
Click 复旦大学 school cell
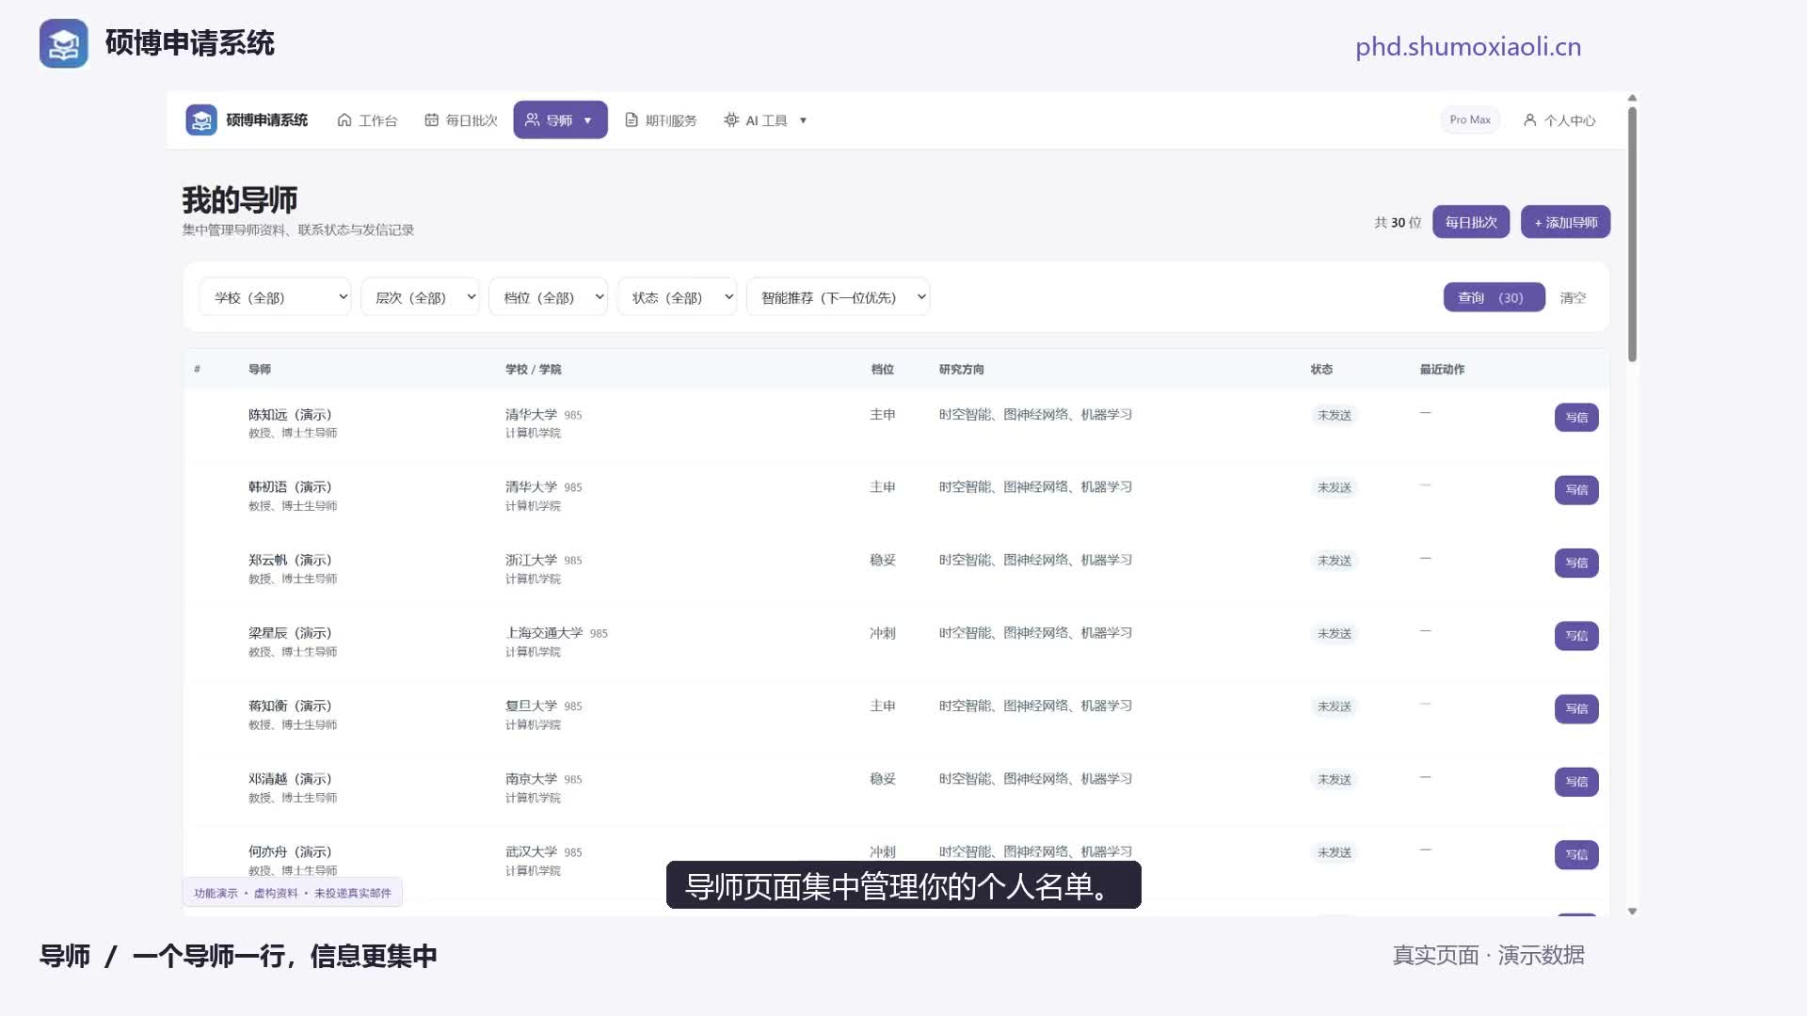click(x=531, y=706)
